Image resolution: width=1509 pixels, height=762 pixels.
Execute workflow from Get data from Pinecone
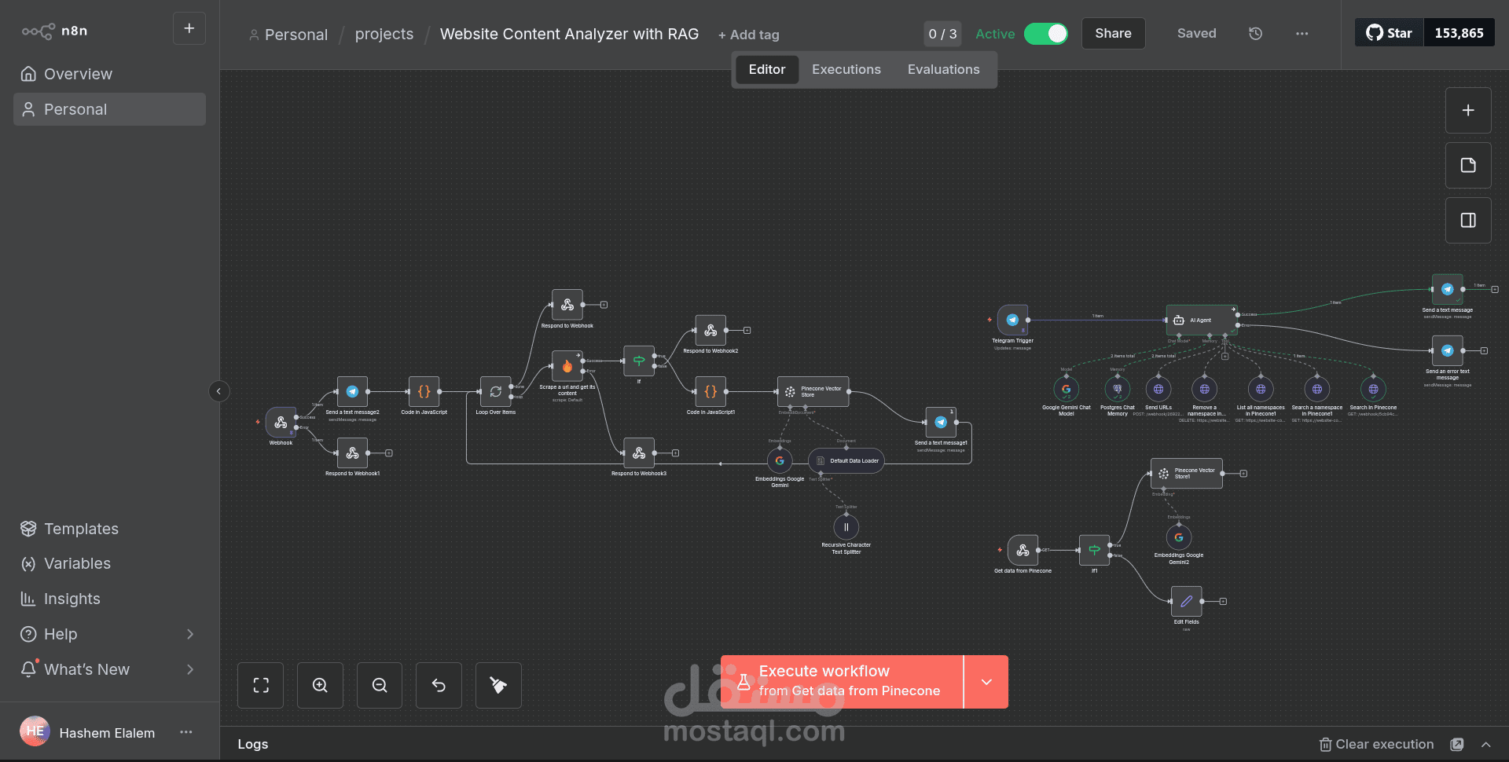842,682
